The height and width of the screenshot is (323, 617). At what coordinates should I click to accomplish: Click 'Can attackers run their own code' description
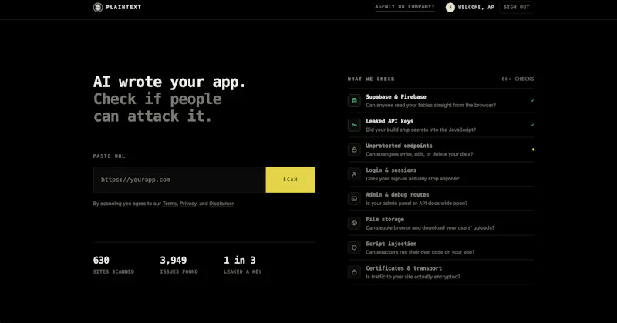(x=420, y=252)
